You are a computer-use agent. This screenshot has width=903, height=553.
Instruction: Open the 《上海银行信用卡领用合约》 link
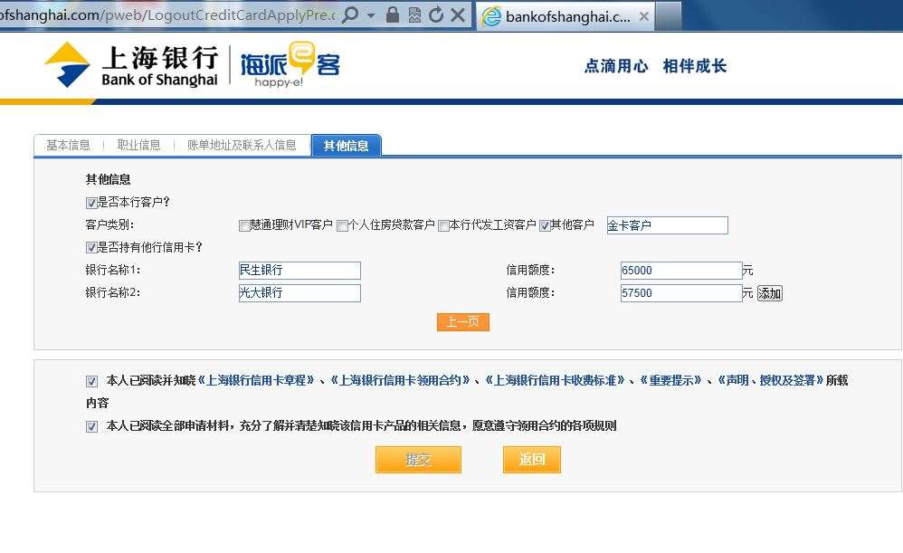[400, 380]
